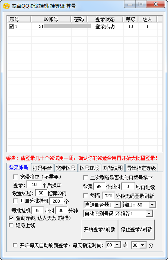Click the 分批挂机 count field showing 200
This screenshot has width=168, height=260.
56,201
